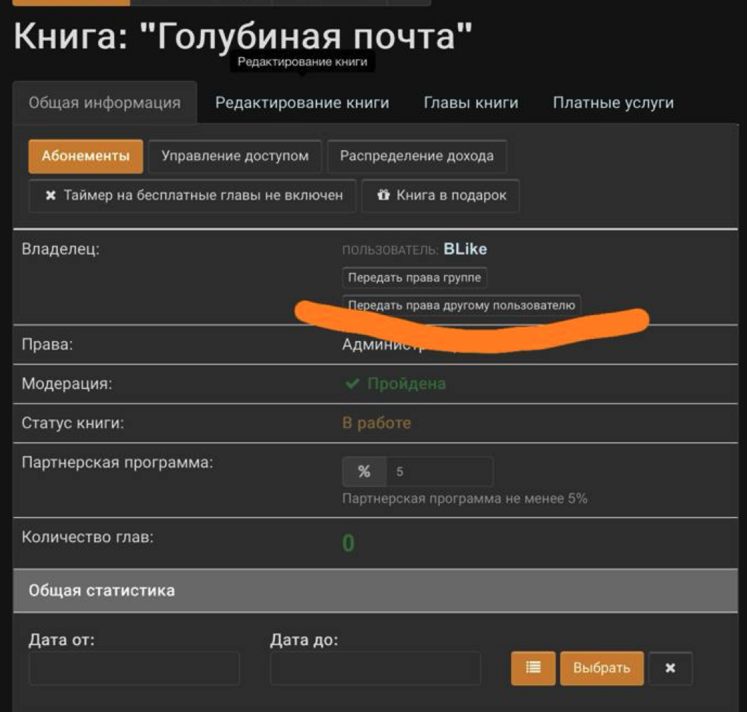The width and height of the screenshot is (747, 712).
Task: Click the green checkmark next to Пройдена
Action: point(352,384)
